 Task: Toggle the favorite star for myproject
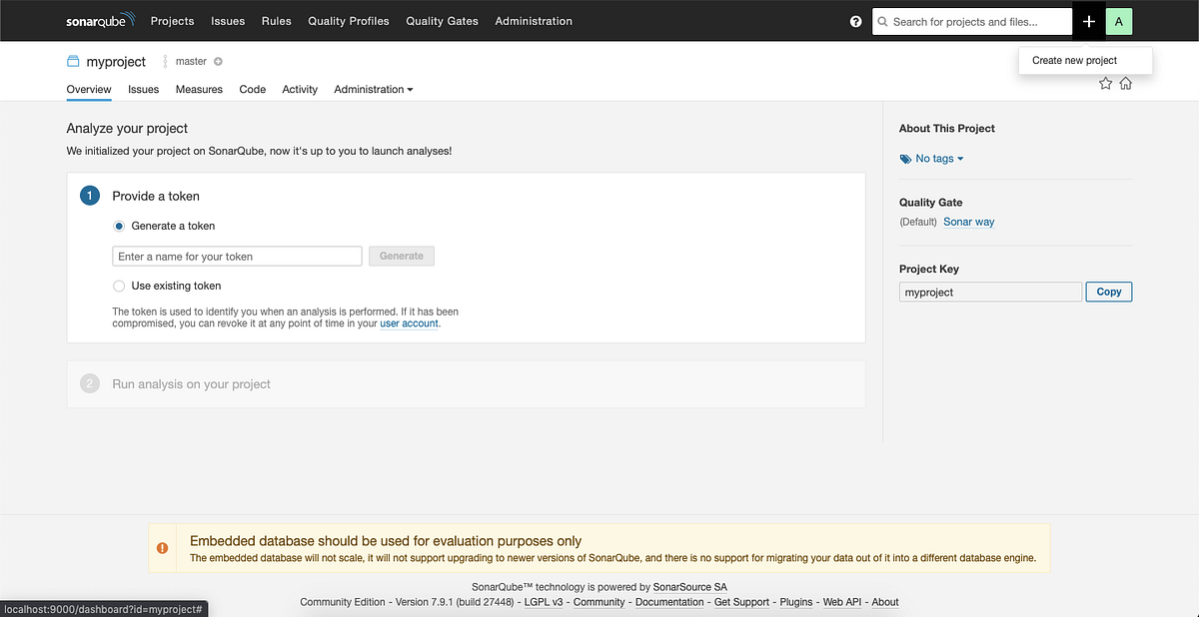coord(1105,83)
